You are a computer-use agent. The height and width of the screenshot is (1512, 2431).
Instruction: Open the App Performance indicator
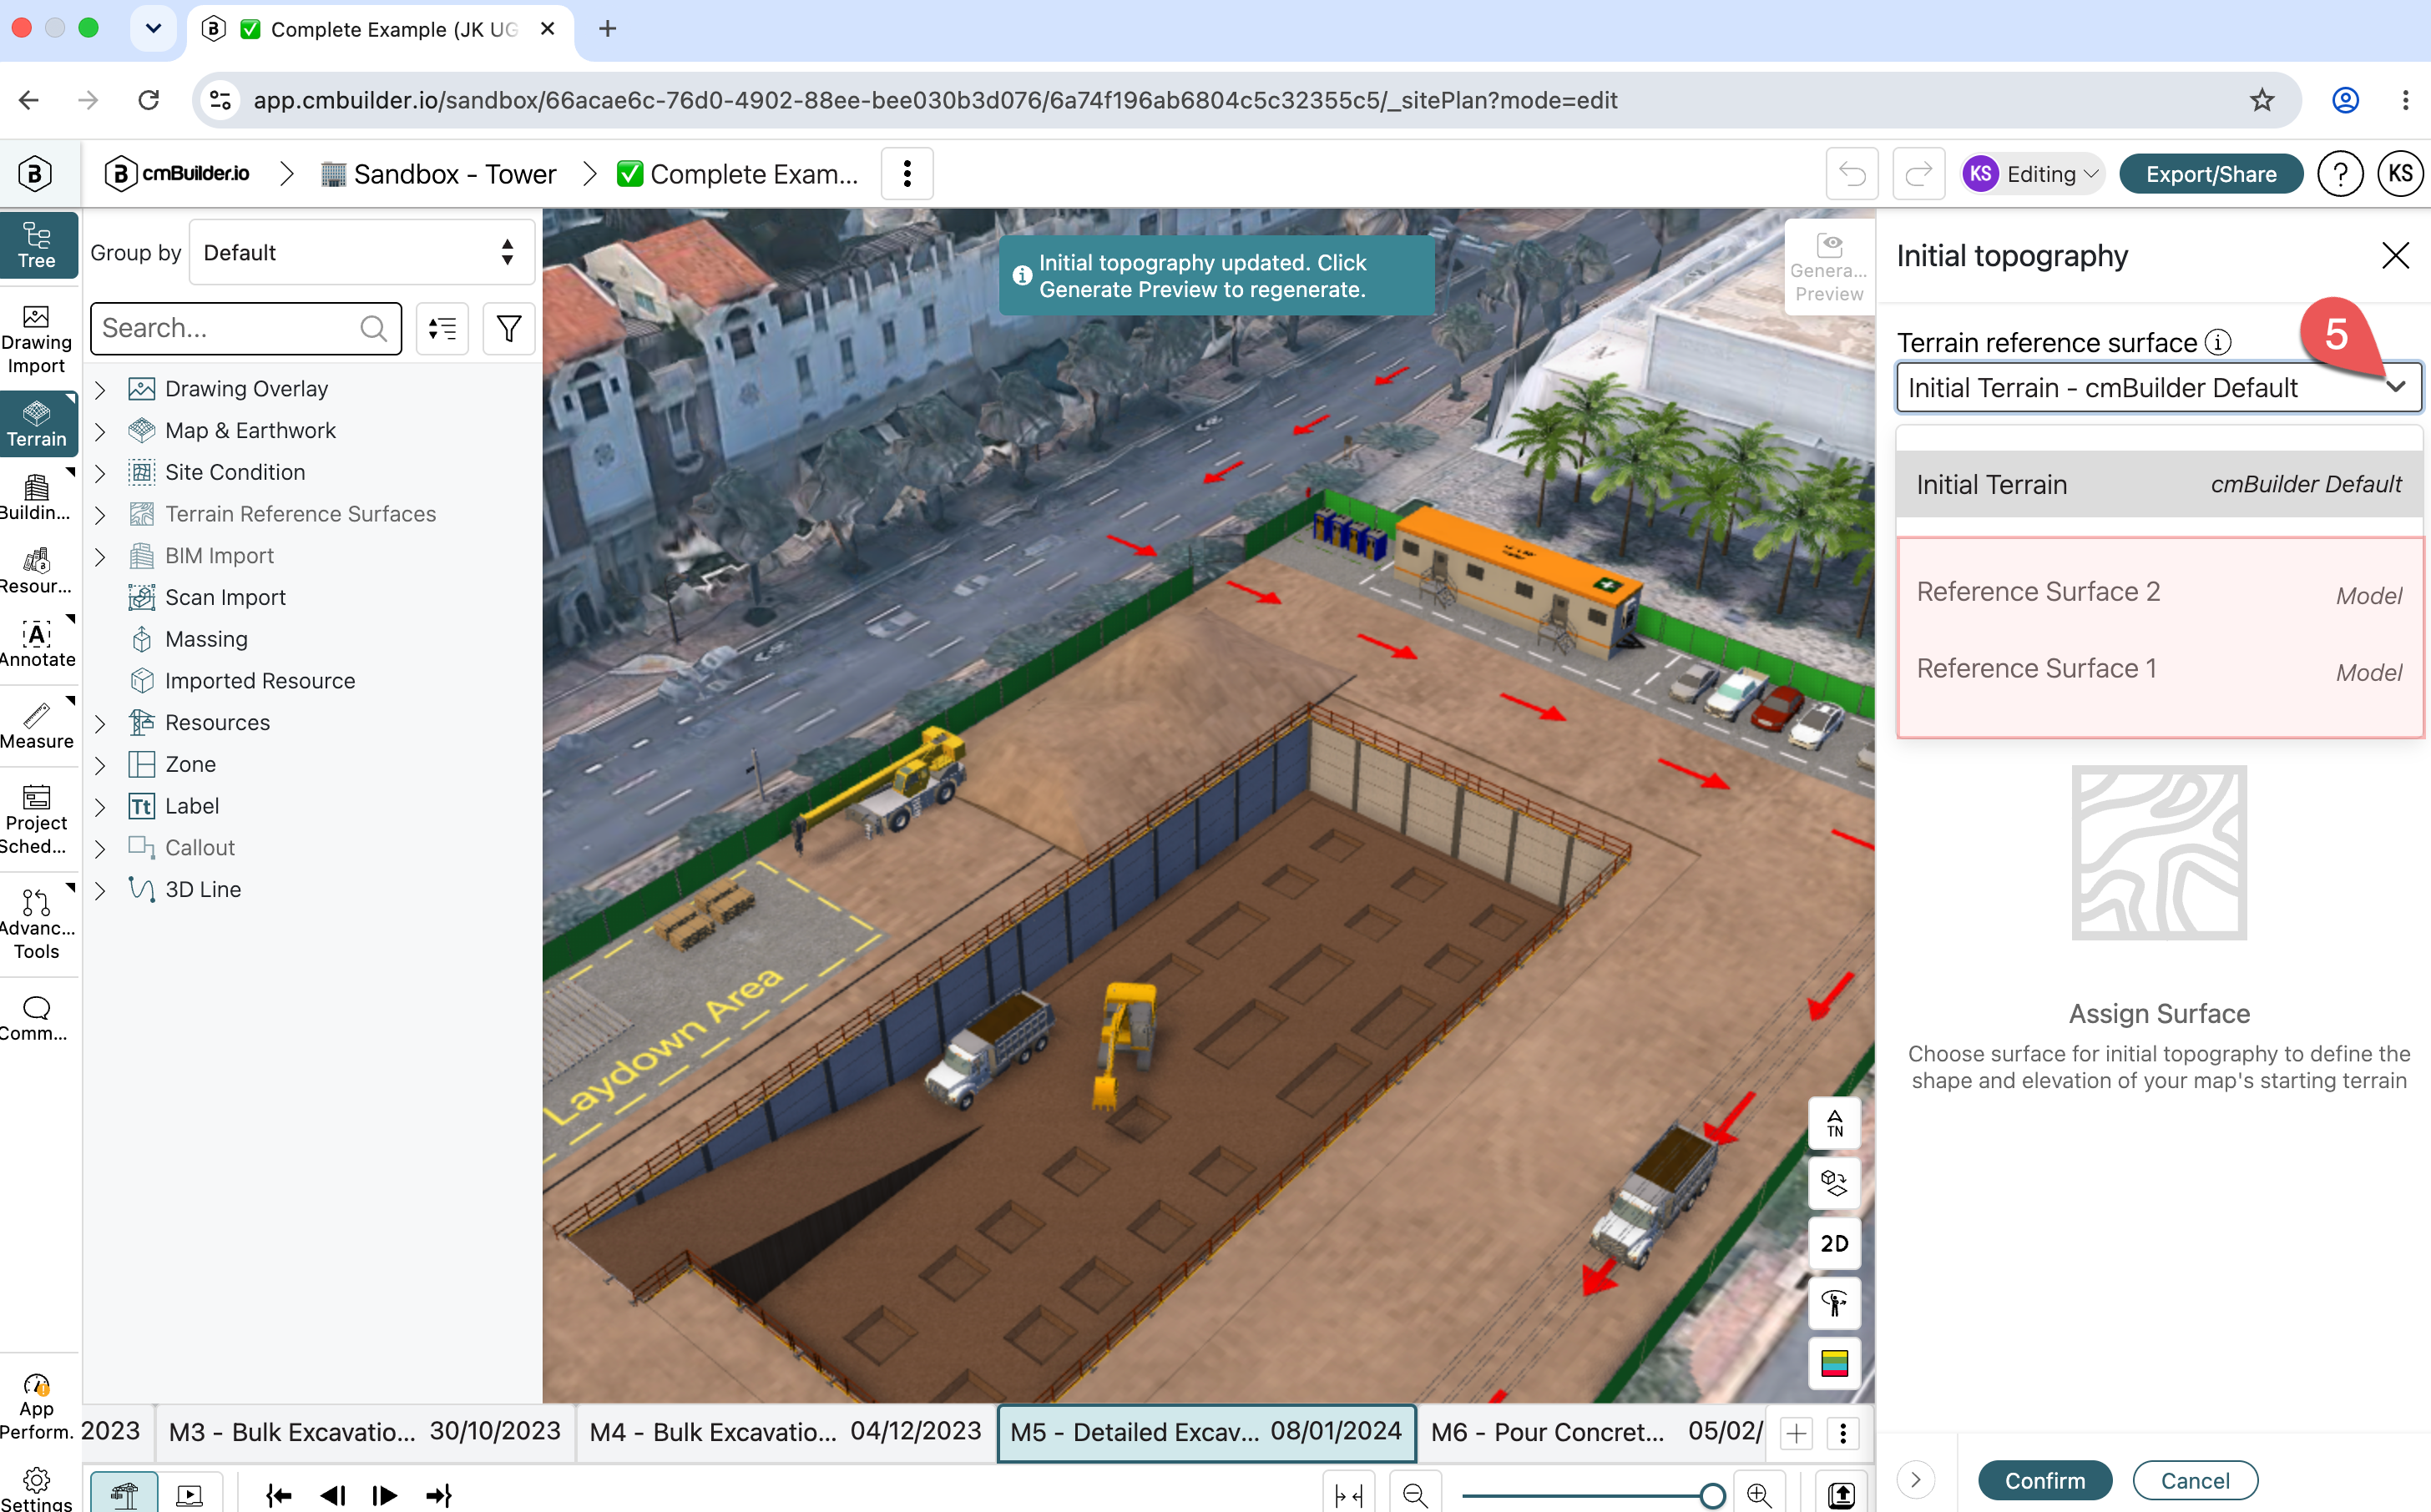[37, 1406]
